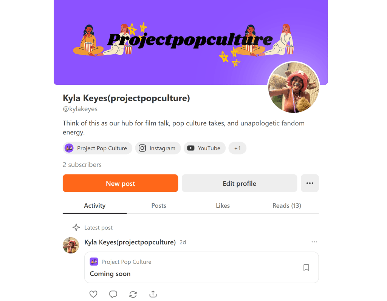This screenshot has height=301, width=387.
Task: Switch to the Likes tab
Action: (223, 205)
